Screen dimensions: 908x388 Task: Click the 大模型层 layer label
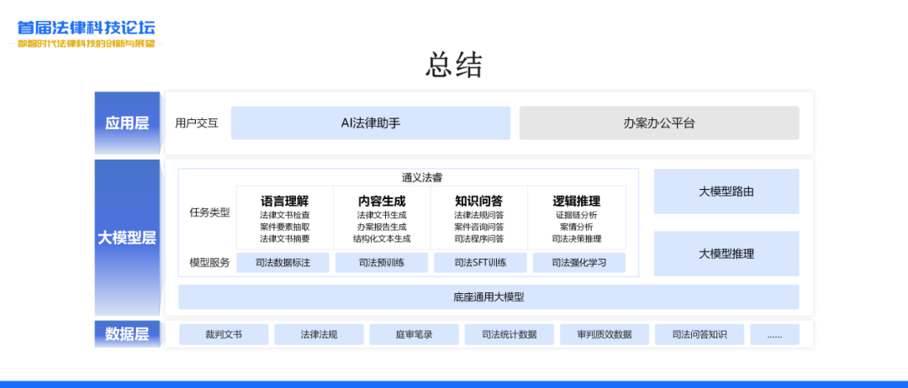tap(127, 238)
